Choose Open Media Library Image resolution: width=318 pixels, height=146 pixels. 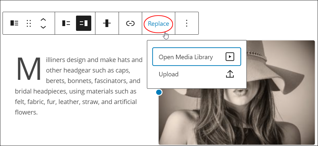197,57
